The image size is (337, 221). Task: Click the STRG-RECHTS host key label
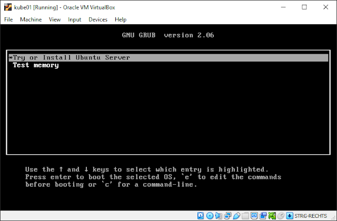pyautogui.click(x=311, y=216)
